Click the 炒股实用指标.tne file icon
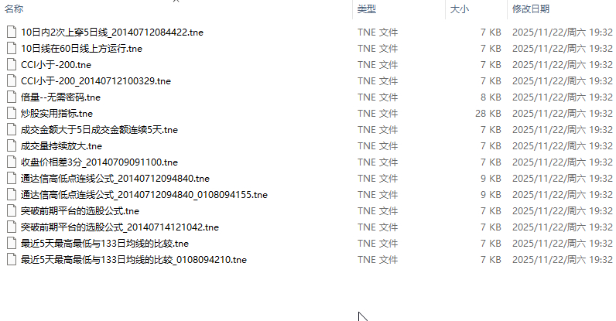 (x=12, y=113)
